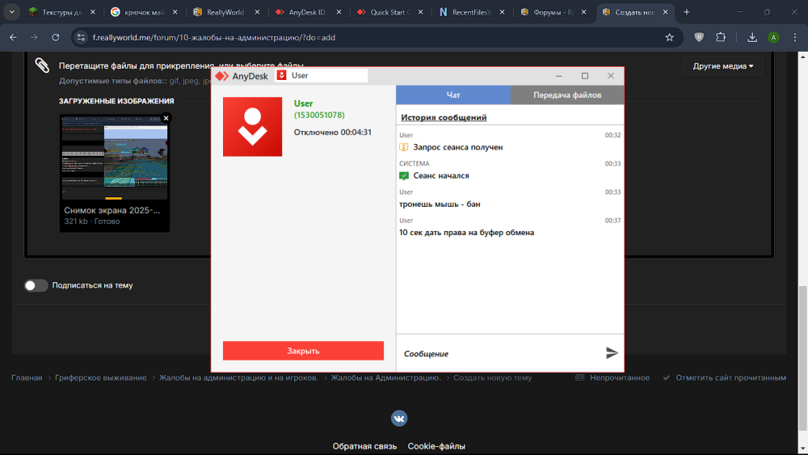Click the Непрочитанное link

click(x=620, y=377)
